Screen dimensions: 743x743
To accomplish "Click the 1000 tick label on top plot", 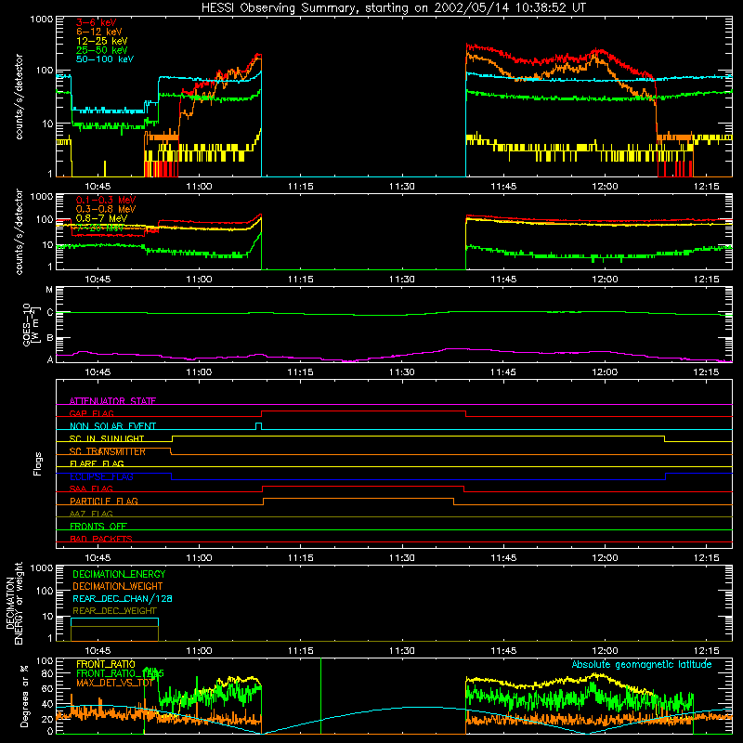I will click(42, 20).
